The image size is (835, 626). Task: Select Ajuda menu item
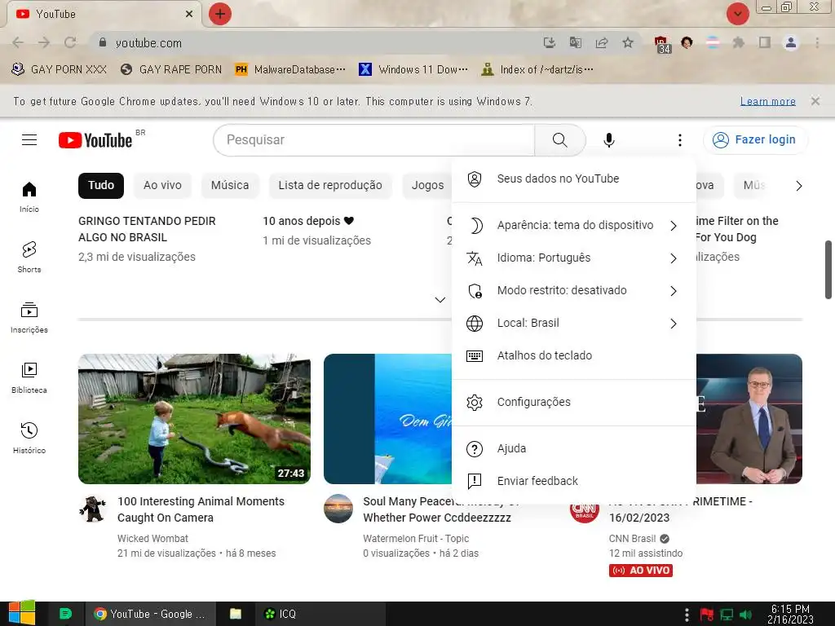573,449
